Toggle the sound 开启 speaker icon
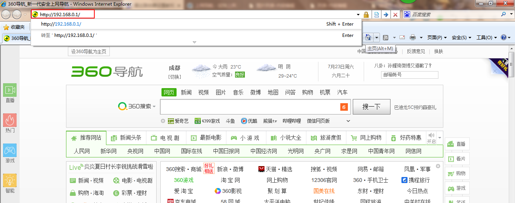Image resolution: width=515 pixels, height=203 pixels. coord(431,138)
